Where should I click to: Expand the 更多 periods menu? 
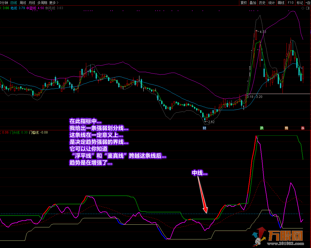coord(54,3)
